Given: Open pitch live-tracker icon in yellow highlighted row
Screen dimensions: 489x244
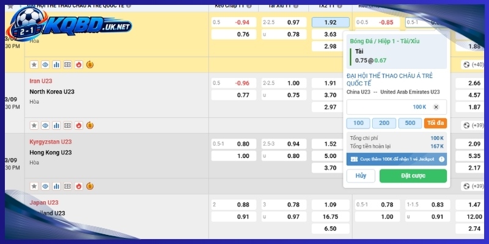Looking at the screenshot, I should pyautogui.click(x=68, y=65).
